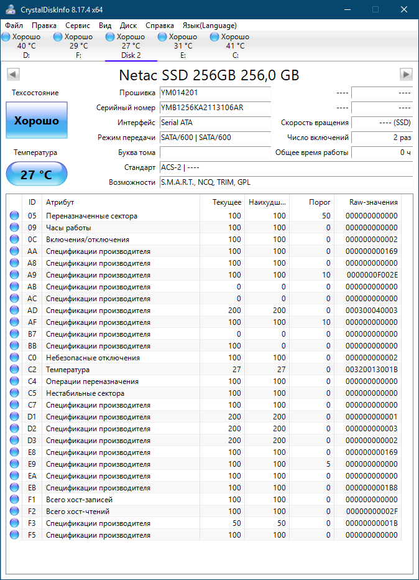Open the Правка menu
The height and width of the screenshot is (580, 419).
pyautogui.click(x=44, y=26)
